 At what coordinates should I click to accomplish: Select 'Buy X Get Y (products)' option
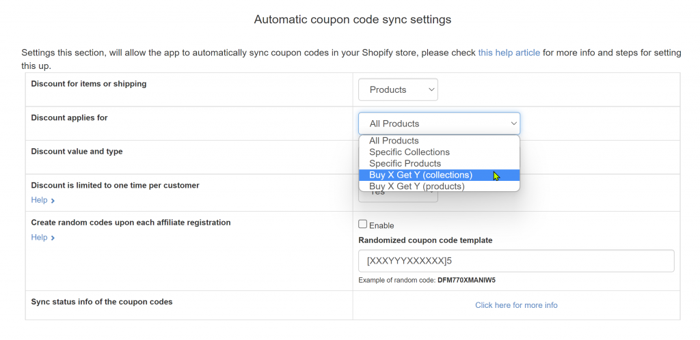point(416,186)
